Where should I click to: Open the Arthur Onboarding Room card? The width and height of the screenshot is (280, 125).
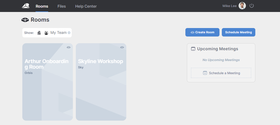point(47,88)
